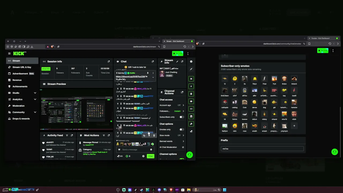Open TikTok from the taskbar
The image size is (343, 193).
[136, 190]
